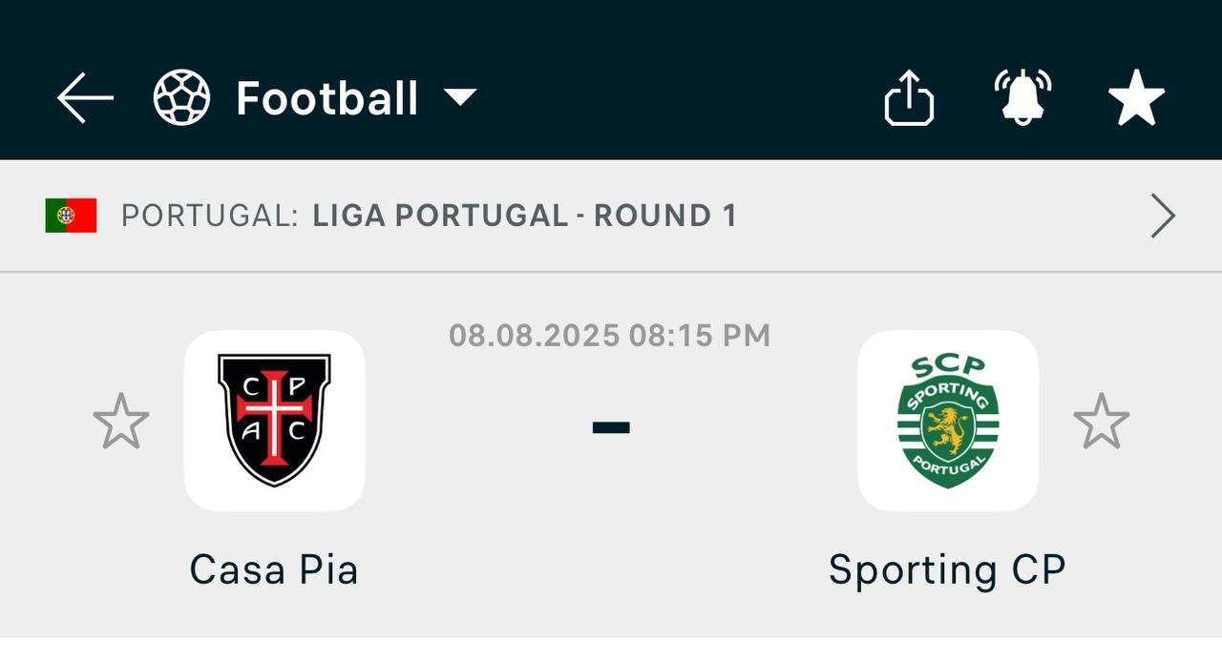Go back using the left arrow
The height and width of the screenshot is (662, 1222).
coord(85,98)
